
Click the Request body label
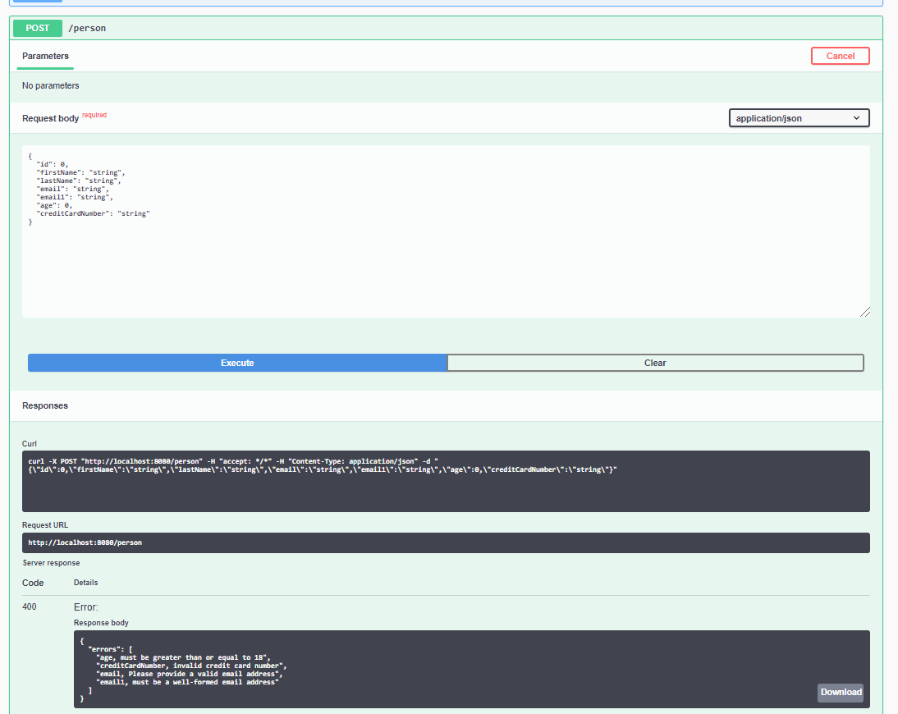(x=50, y=118)
